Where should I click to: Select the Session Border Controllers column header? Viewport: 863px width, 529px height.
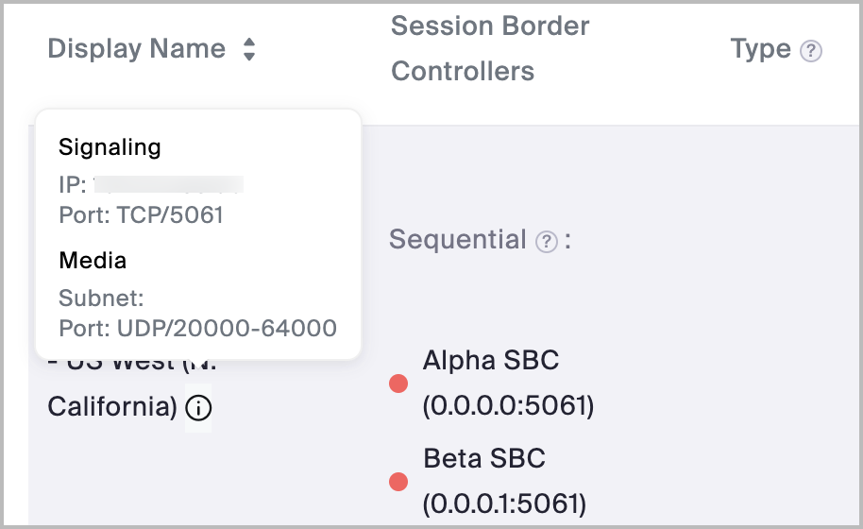490,48
